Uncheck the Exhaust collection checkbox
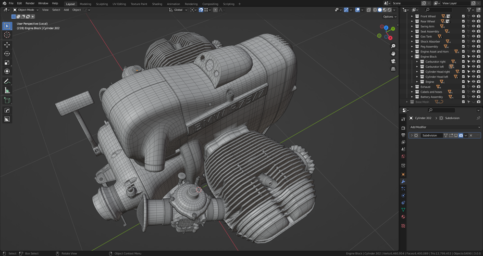Screen dimensions: 483x256 click(463, 87)
